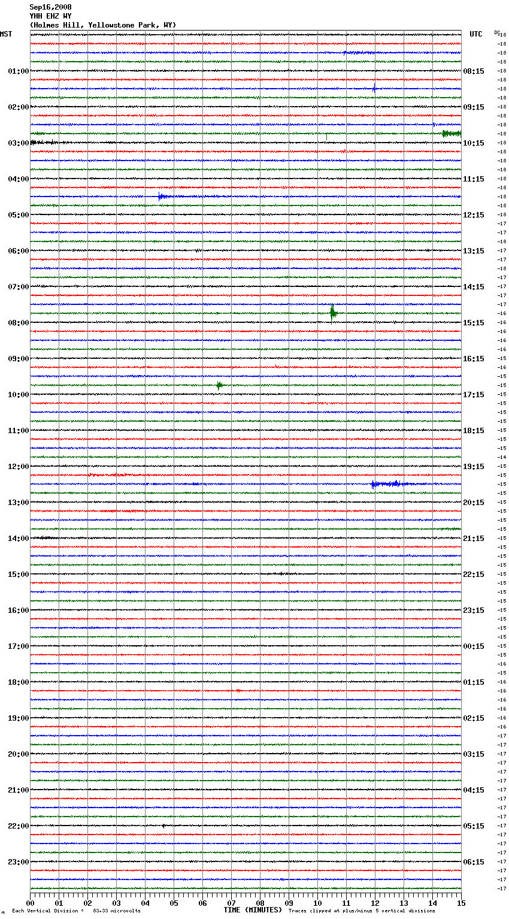Click minute axis tick label "07"

[x=232, y=903]
